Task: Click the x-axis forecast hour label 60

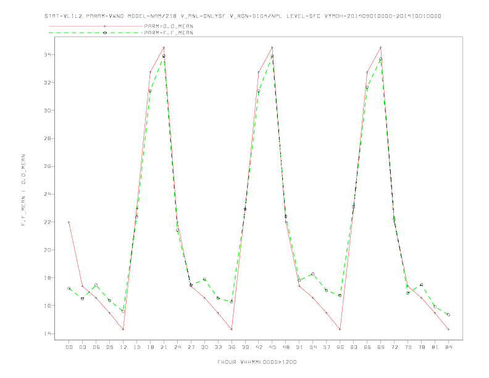Action: point(340,347)
